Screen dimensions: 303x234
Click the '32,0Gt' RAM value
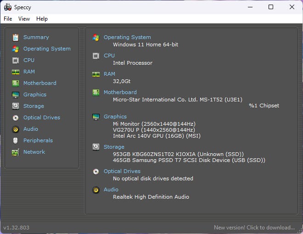(x=122, y=81)
